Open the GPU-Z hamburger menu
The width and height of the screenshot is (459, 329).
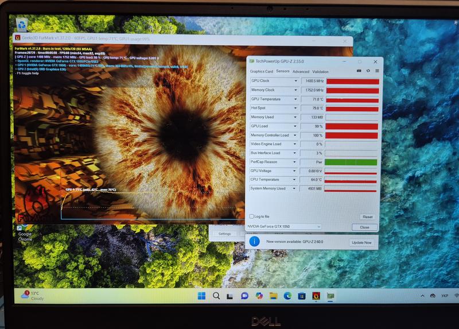(377, 71)
